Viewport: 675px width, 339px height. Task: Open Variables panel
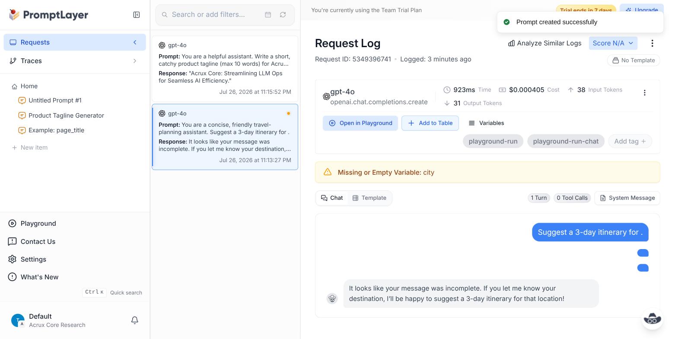tap(486, 123)
